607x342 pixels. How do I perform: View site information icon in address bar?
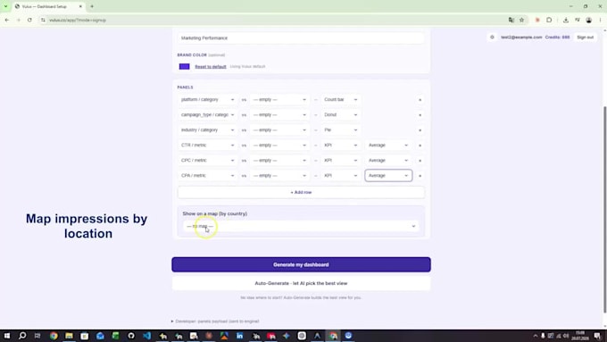43,21
